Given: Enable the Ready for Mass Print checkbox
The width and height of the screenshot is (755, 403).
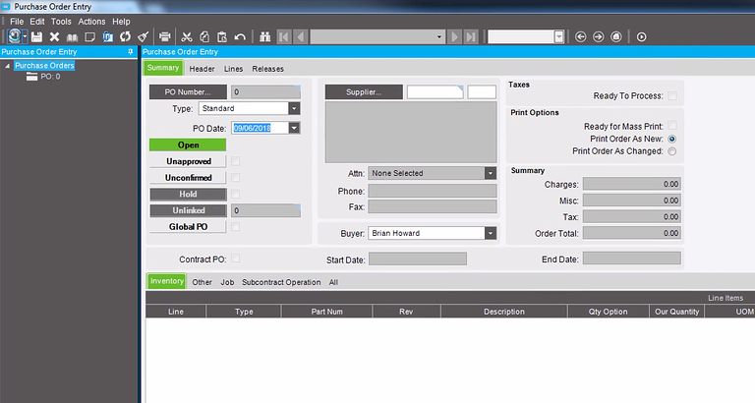Looking at the screenshot, I should point(672,127).
